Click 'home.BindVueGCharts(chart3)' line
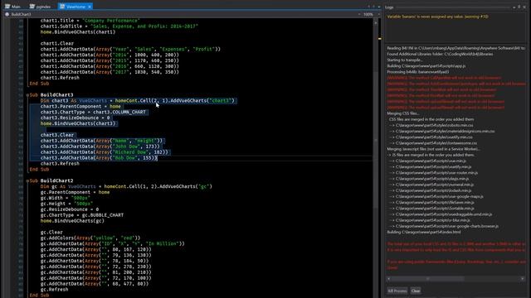This screenshot has width=531, height=298. (x=78, y=123)
